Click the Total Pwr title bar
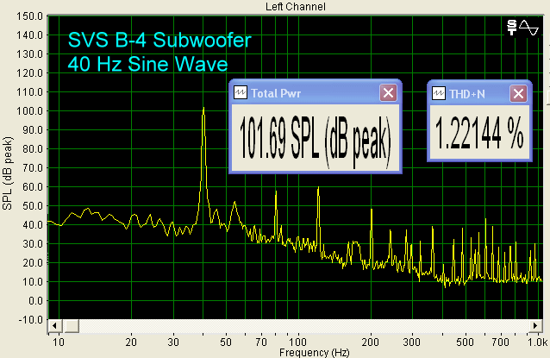Image resolution: width=550 pixels, height=358 pixels. click(315, 93)
